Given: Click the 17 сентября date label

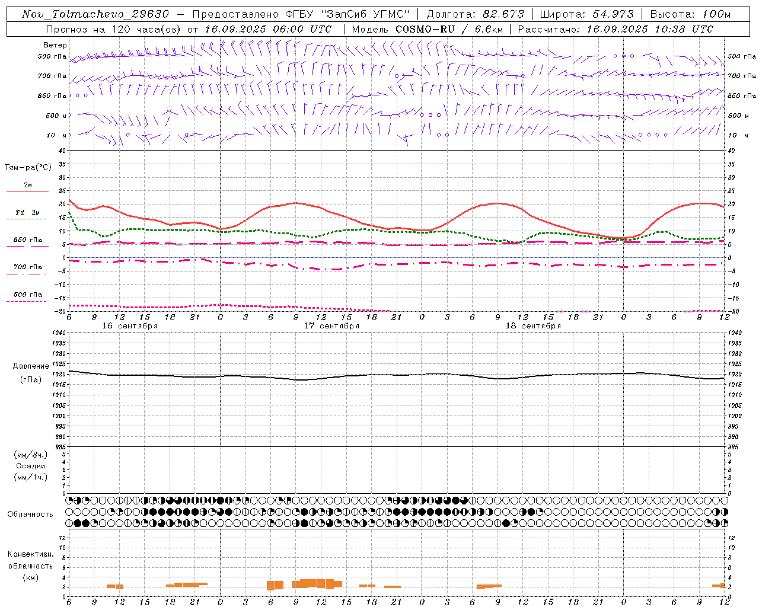Looking at the screenshot, I should point(331,326).
